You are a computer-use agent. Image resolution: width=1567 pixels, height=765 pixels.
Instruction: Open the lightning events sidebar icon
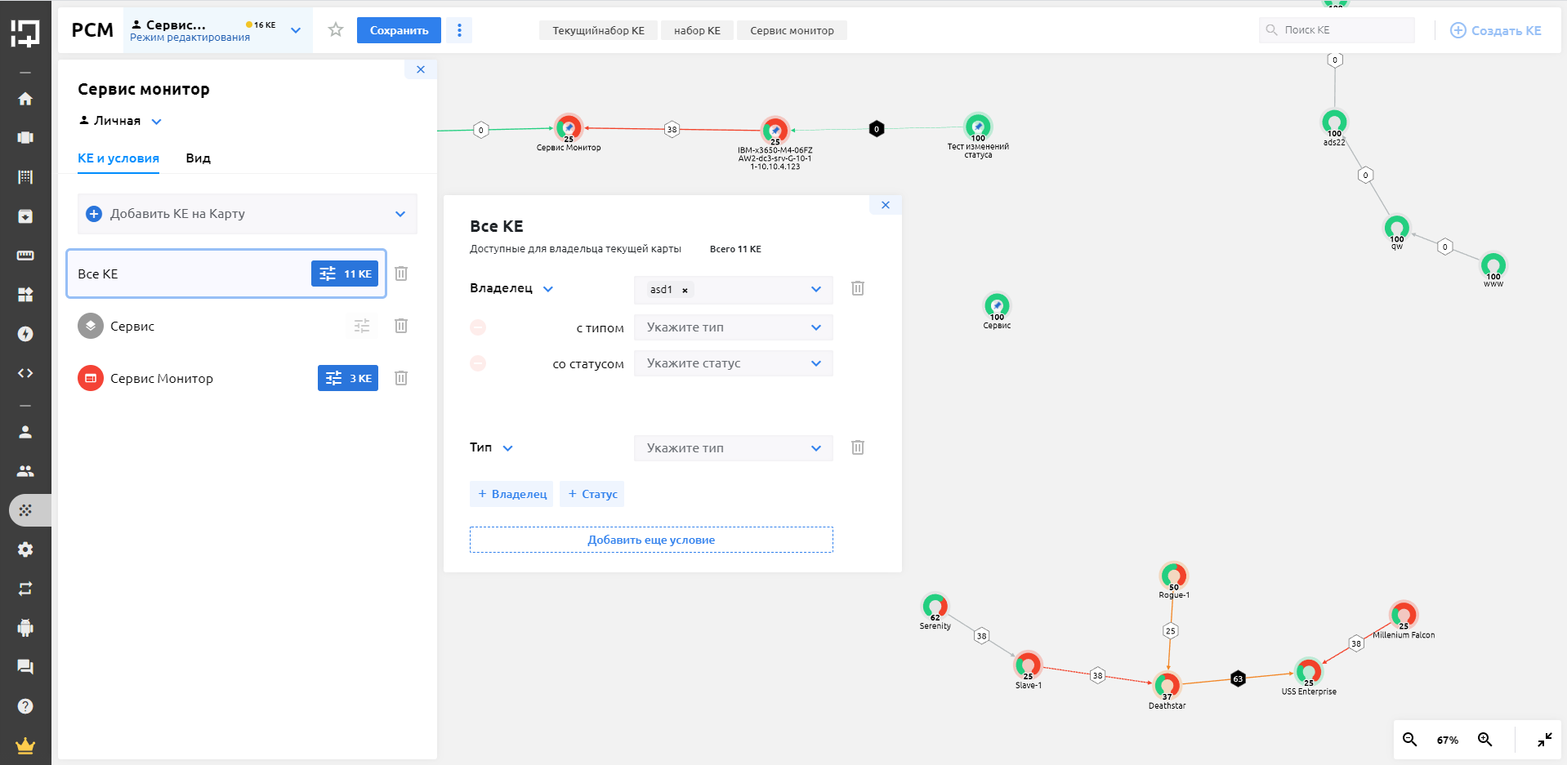click(25, 334)
